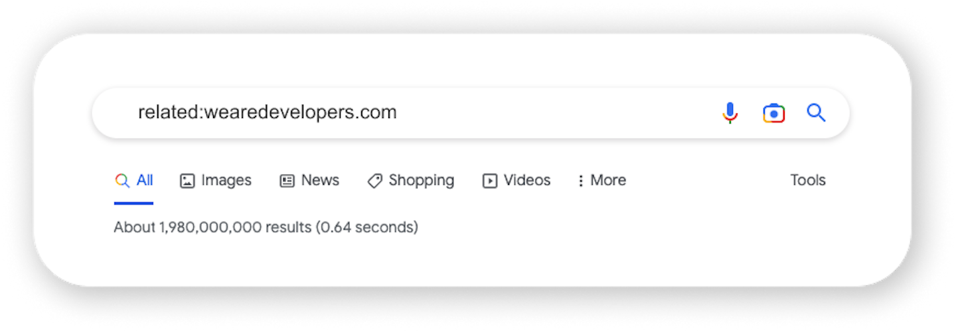Click the blue magnifying glass search button
This screenshot has width=956, height=331.
tap(817, 113)
